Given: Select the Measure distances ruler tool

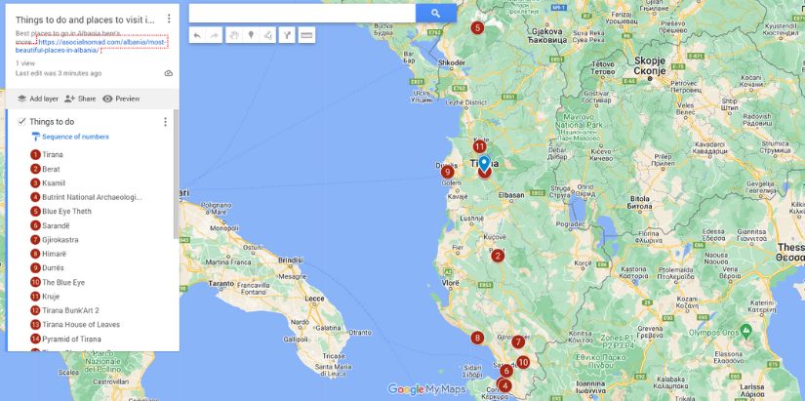Looking at the screenshot, I should click(306, 35).
